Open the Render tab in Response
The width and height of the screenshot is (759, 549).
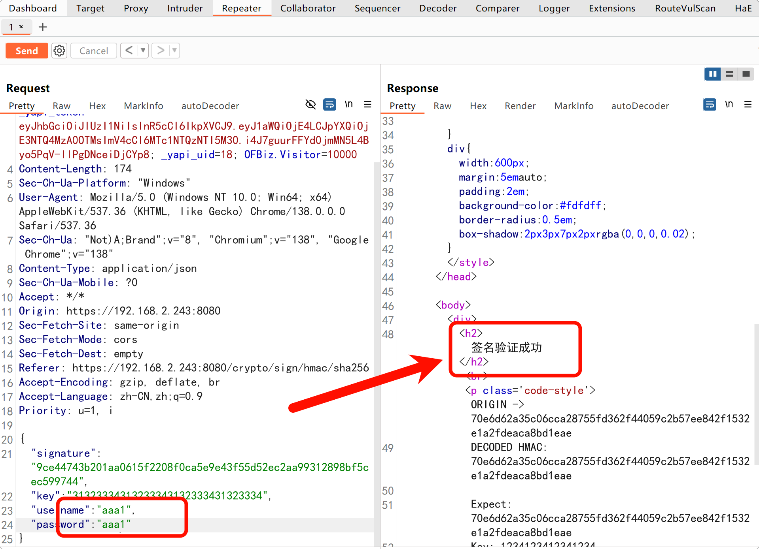[x=520, y=106]
